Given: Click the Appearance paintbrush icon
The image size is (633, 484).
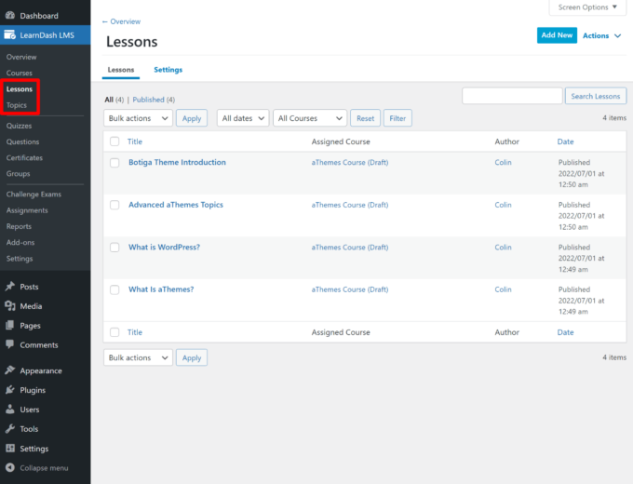Looking at the screenshot, I should pyautogui.click(x=10, y=370).
